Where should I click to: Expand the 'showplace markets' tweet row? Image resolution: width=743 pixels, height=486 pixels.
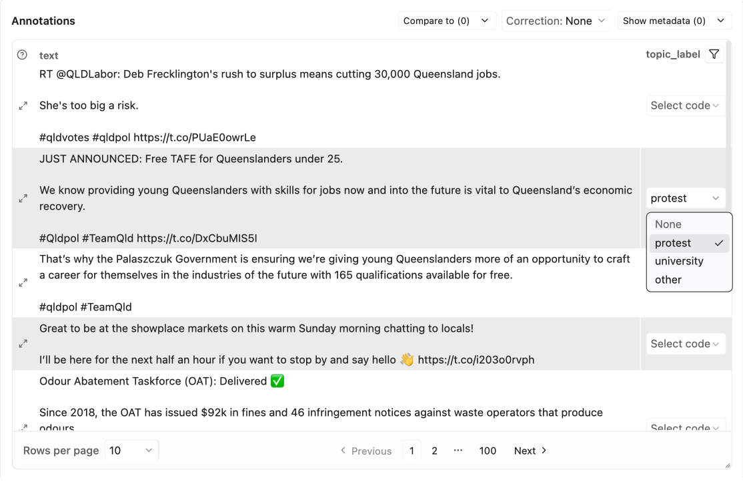click(23, 344)
